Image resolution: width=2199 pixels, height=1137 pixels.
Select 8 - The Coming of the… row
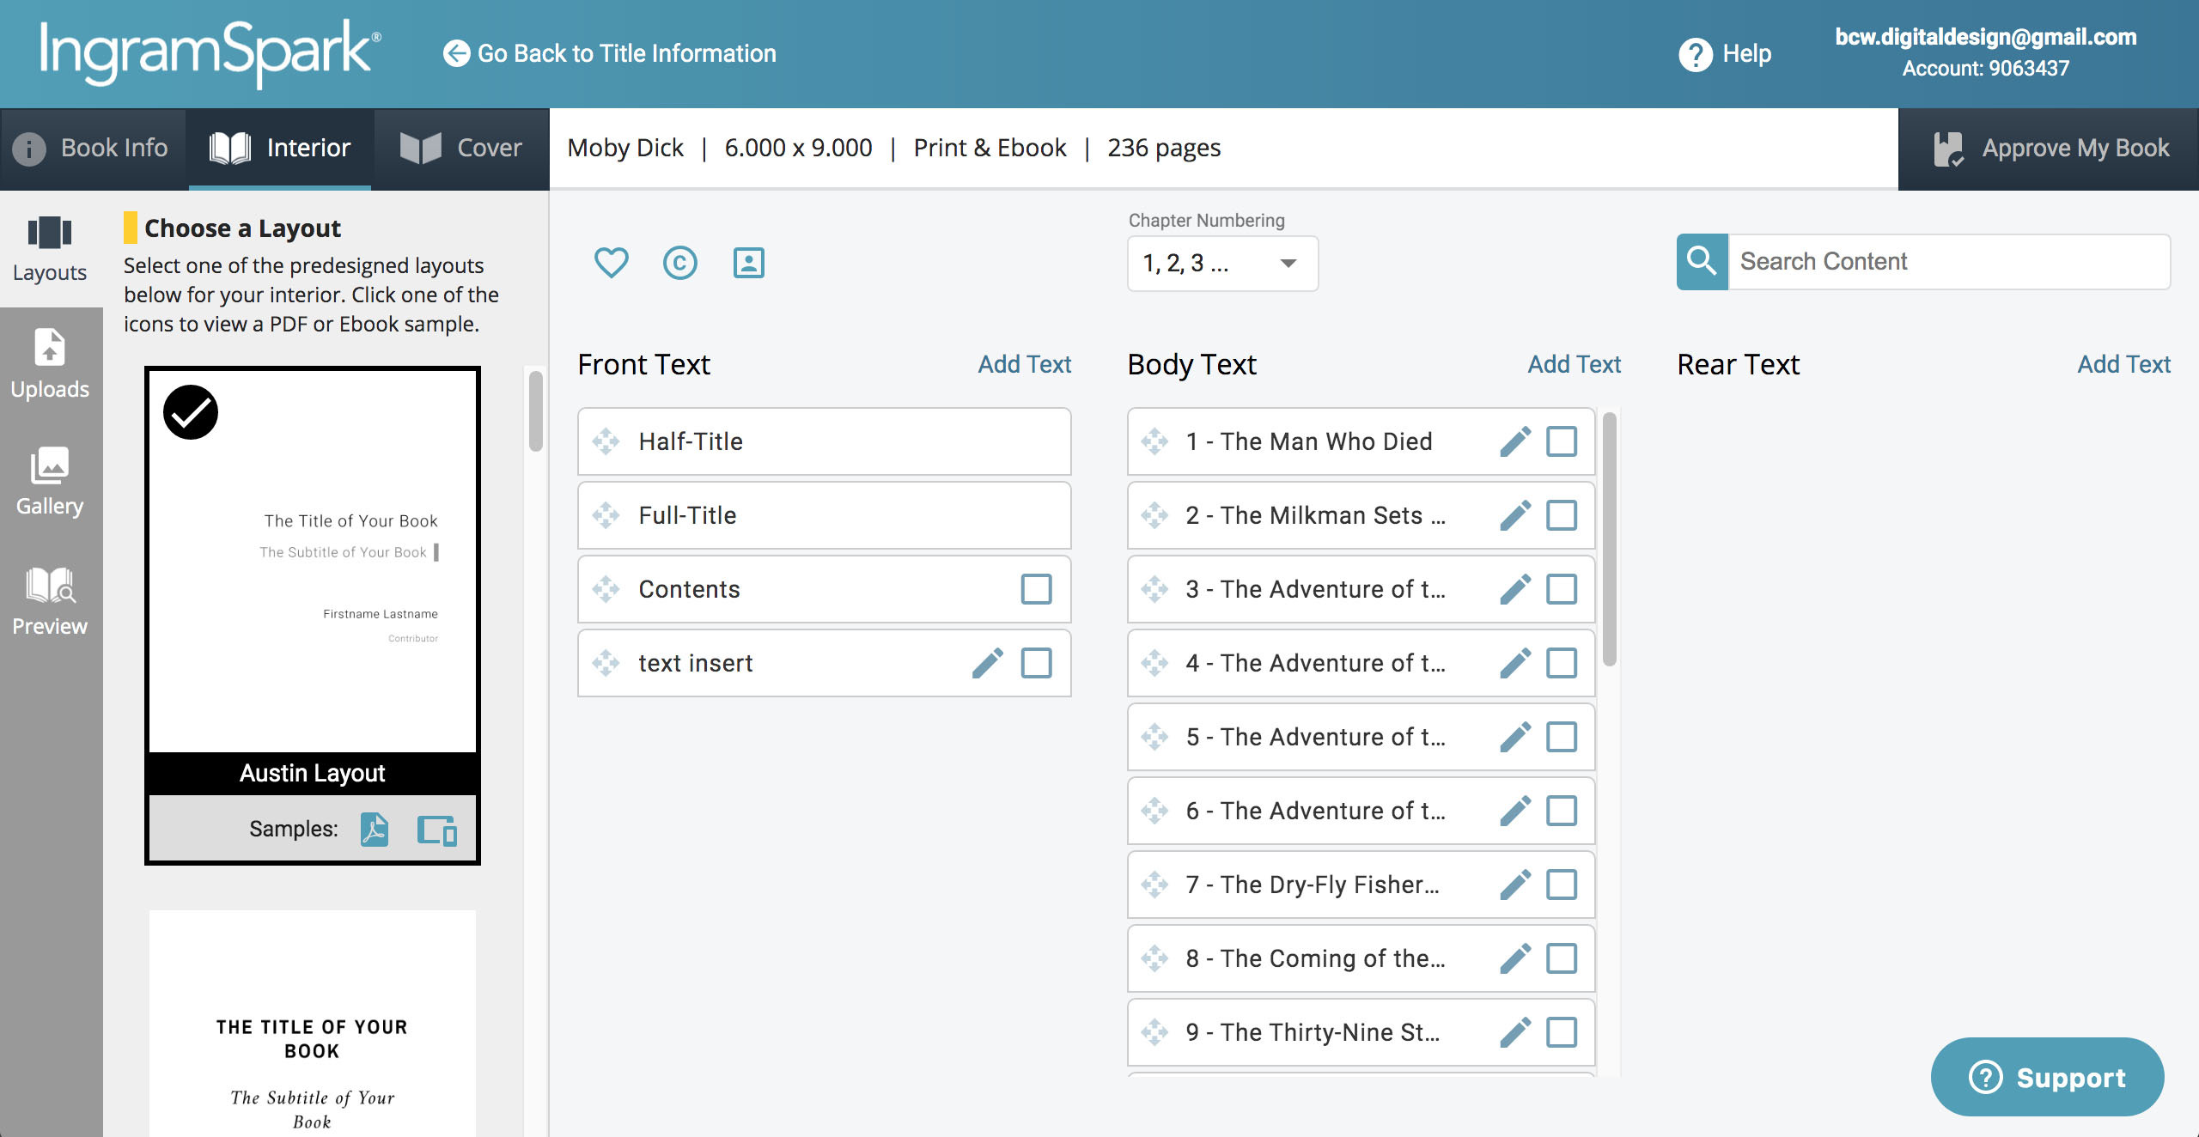click(1361, 958)
